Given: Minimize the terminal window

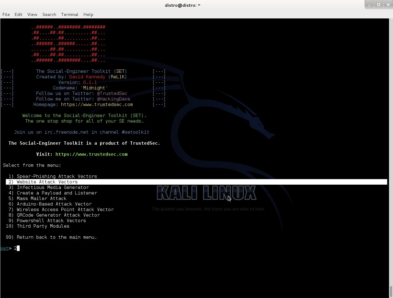Looking at the screenshot, I should pos(369,5).
